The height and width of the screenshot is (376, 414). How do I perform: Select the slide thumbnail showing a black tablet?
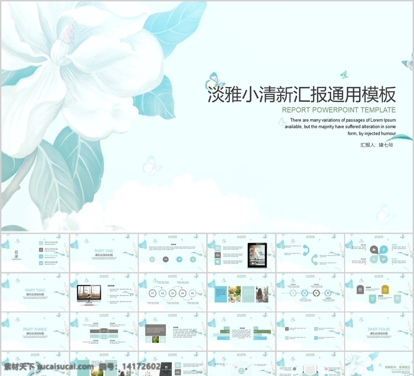click(x=241, y=253)
